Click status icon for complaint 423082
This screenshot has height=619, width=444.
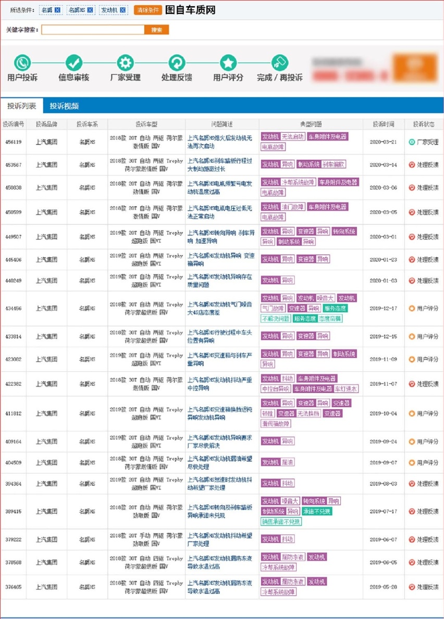pos(412,359)
